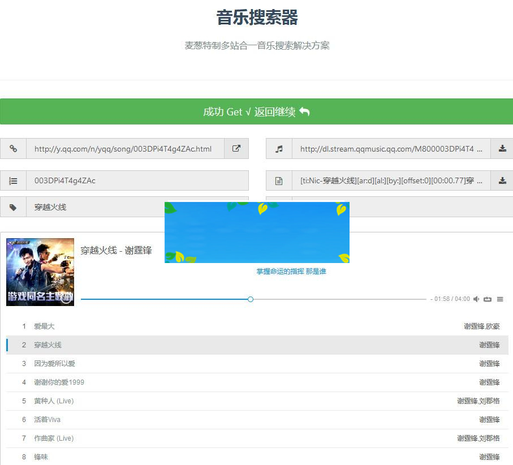Click the 穿越火线 album cover thumbnail
Screen dimensions: 513x465
point(40,272)
